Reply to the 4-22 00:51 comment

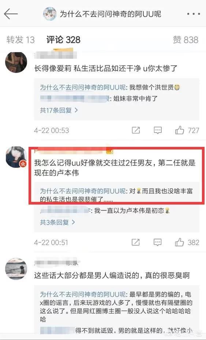157,242
